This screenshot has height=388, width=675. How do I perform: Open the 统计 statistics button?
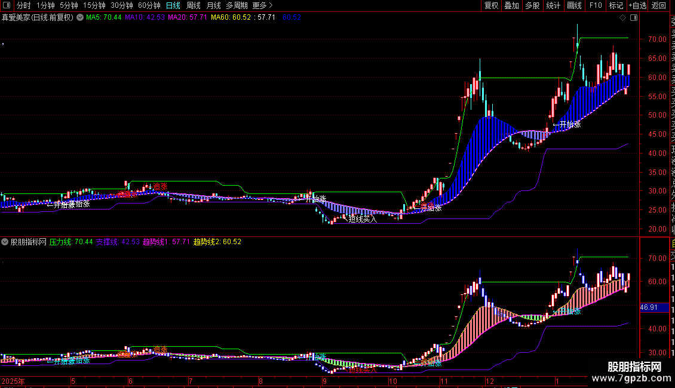click(x=553, y=5)
